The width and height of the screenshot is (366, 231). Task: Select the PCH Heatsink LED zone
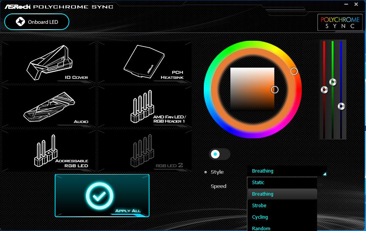(145, 62)
